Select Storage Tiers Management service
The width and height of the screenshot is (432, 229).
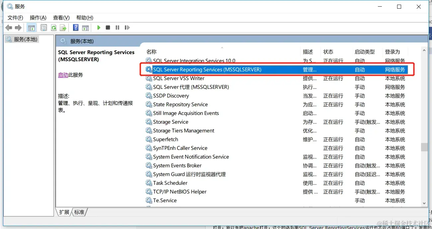(276, 131)
